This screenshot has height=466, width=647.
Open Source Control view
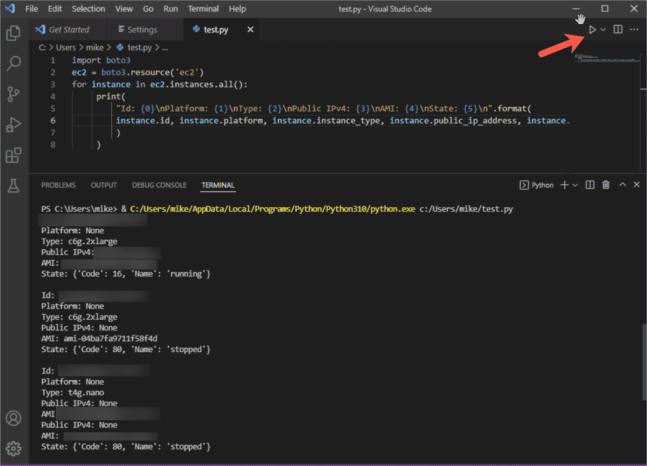pos(13,94)
